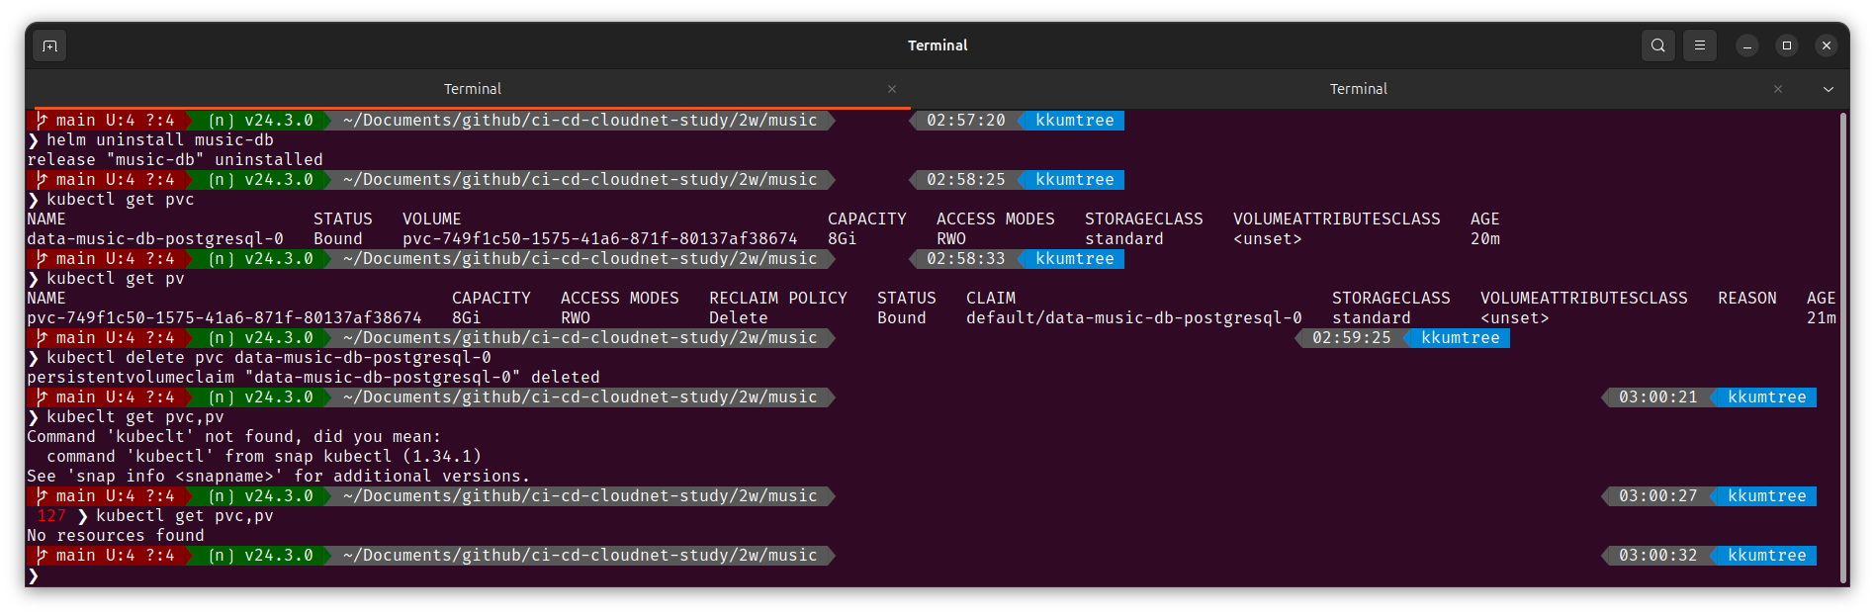Click the "See 'snap info <snapname>'" line
Viewport: 1875px width, 615px height.
279,477
